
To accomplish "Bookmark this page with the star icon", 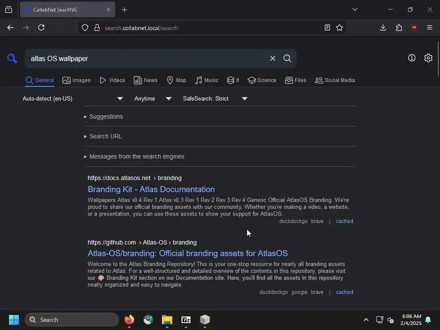I will coord(339,27).
